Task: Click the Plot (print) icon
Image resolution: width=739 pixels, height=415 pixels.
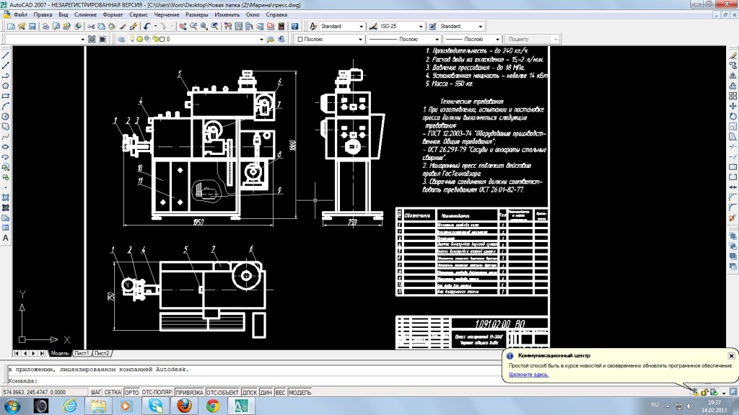Action: [45, 27]
